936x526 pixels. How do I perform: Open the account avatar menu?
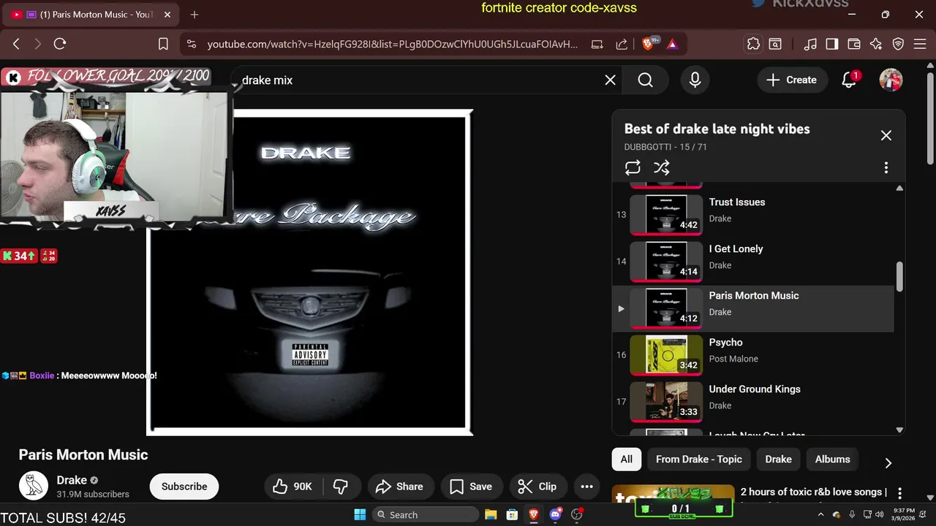pyautogui.click(x=891, y=80)
